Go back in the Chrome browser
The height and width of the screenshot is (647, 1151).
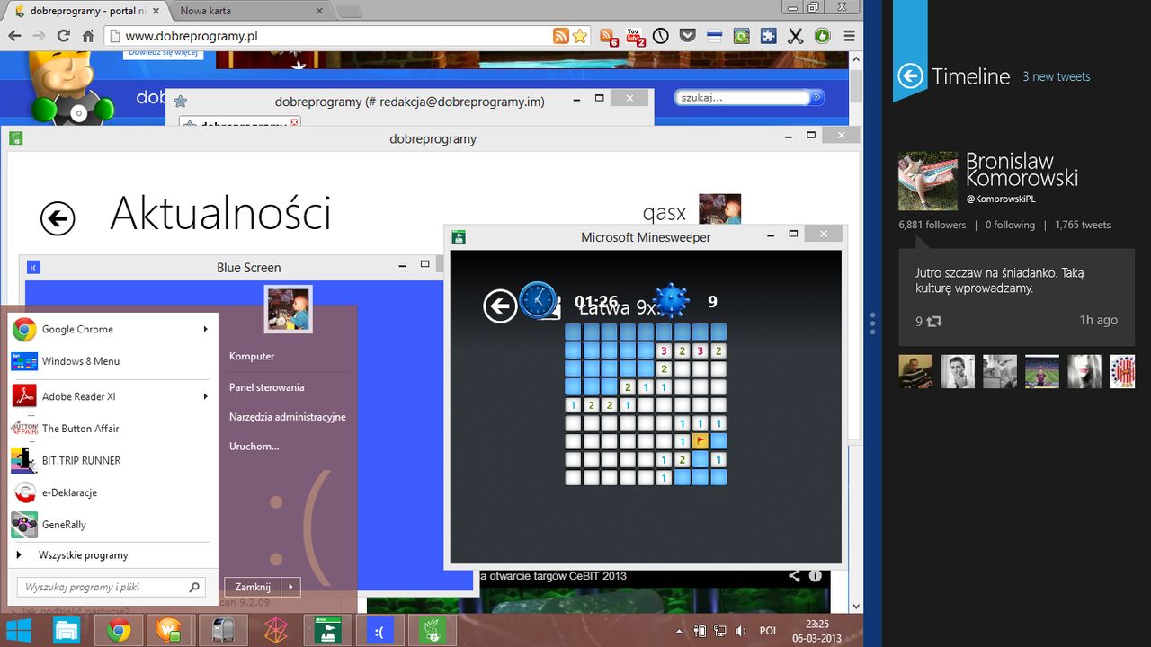[14, 36]
